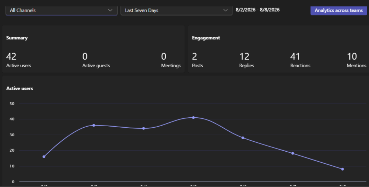Click the 0 Meetings stat

pos(171,60)
